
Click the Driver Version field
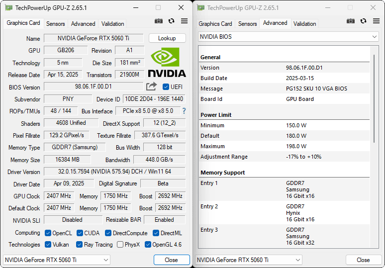point(114,172)
